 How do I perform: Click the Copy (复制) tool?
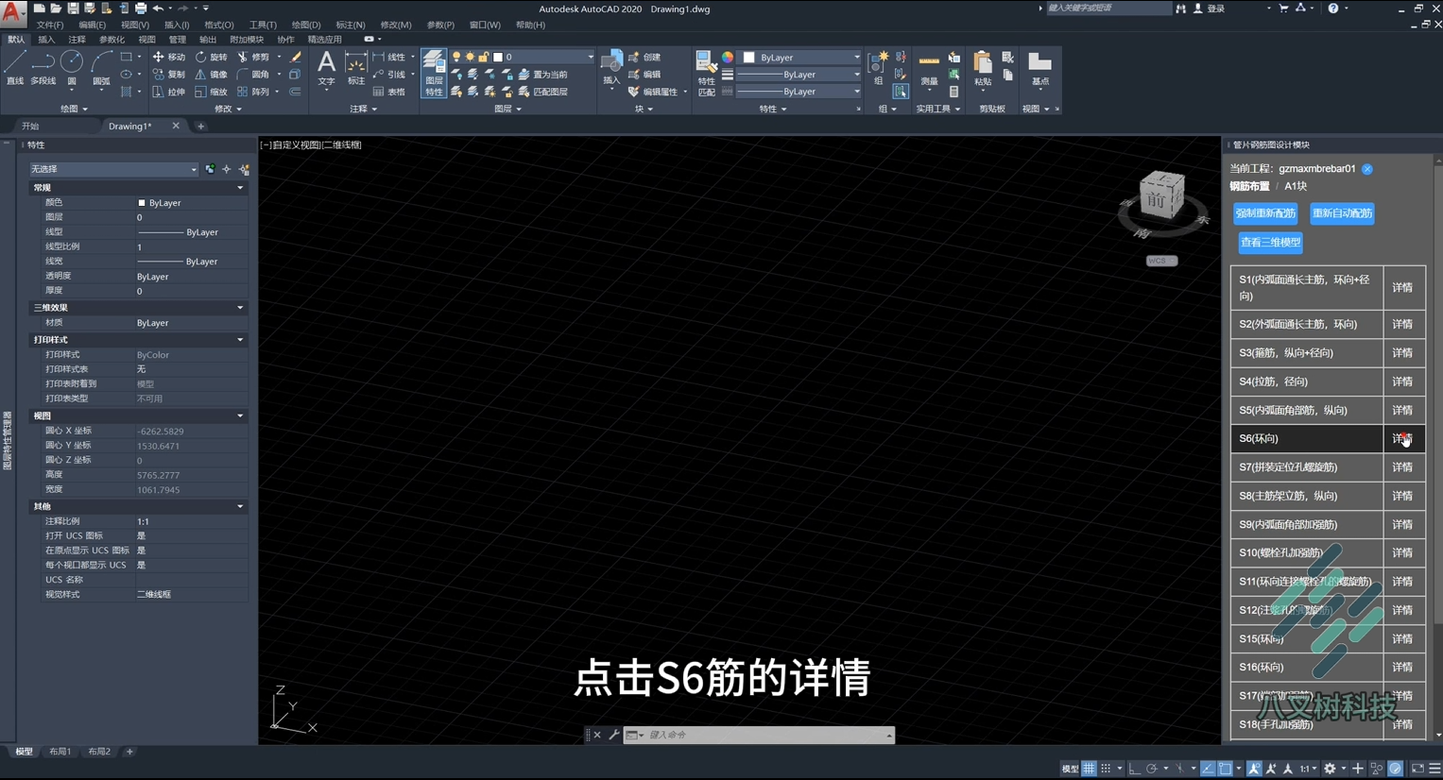point(169,75)
